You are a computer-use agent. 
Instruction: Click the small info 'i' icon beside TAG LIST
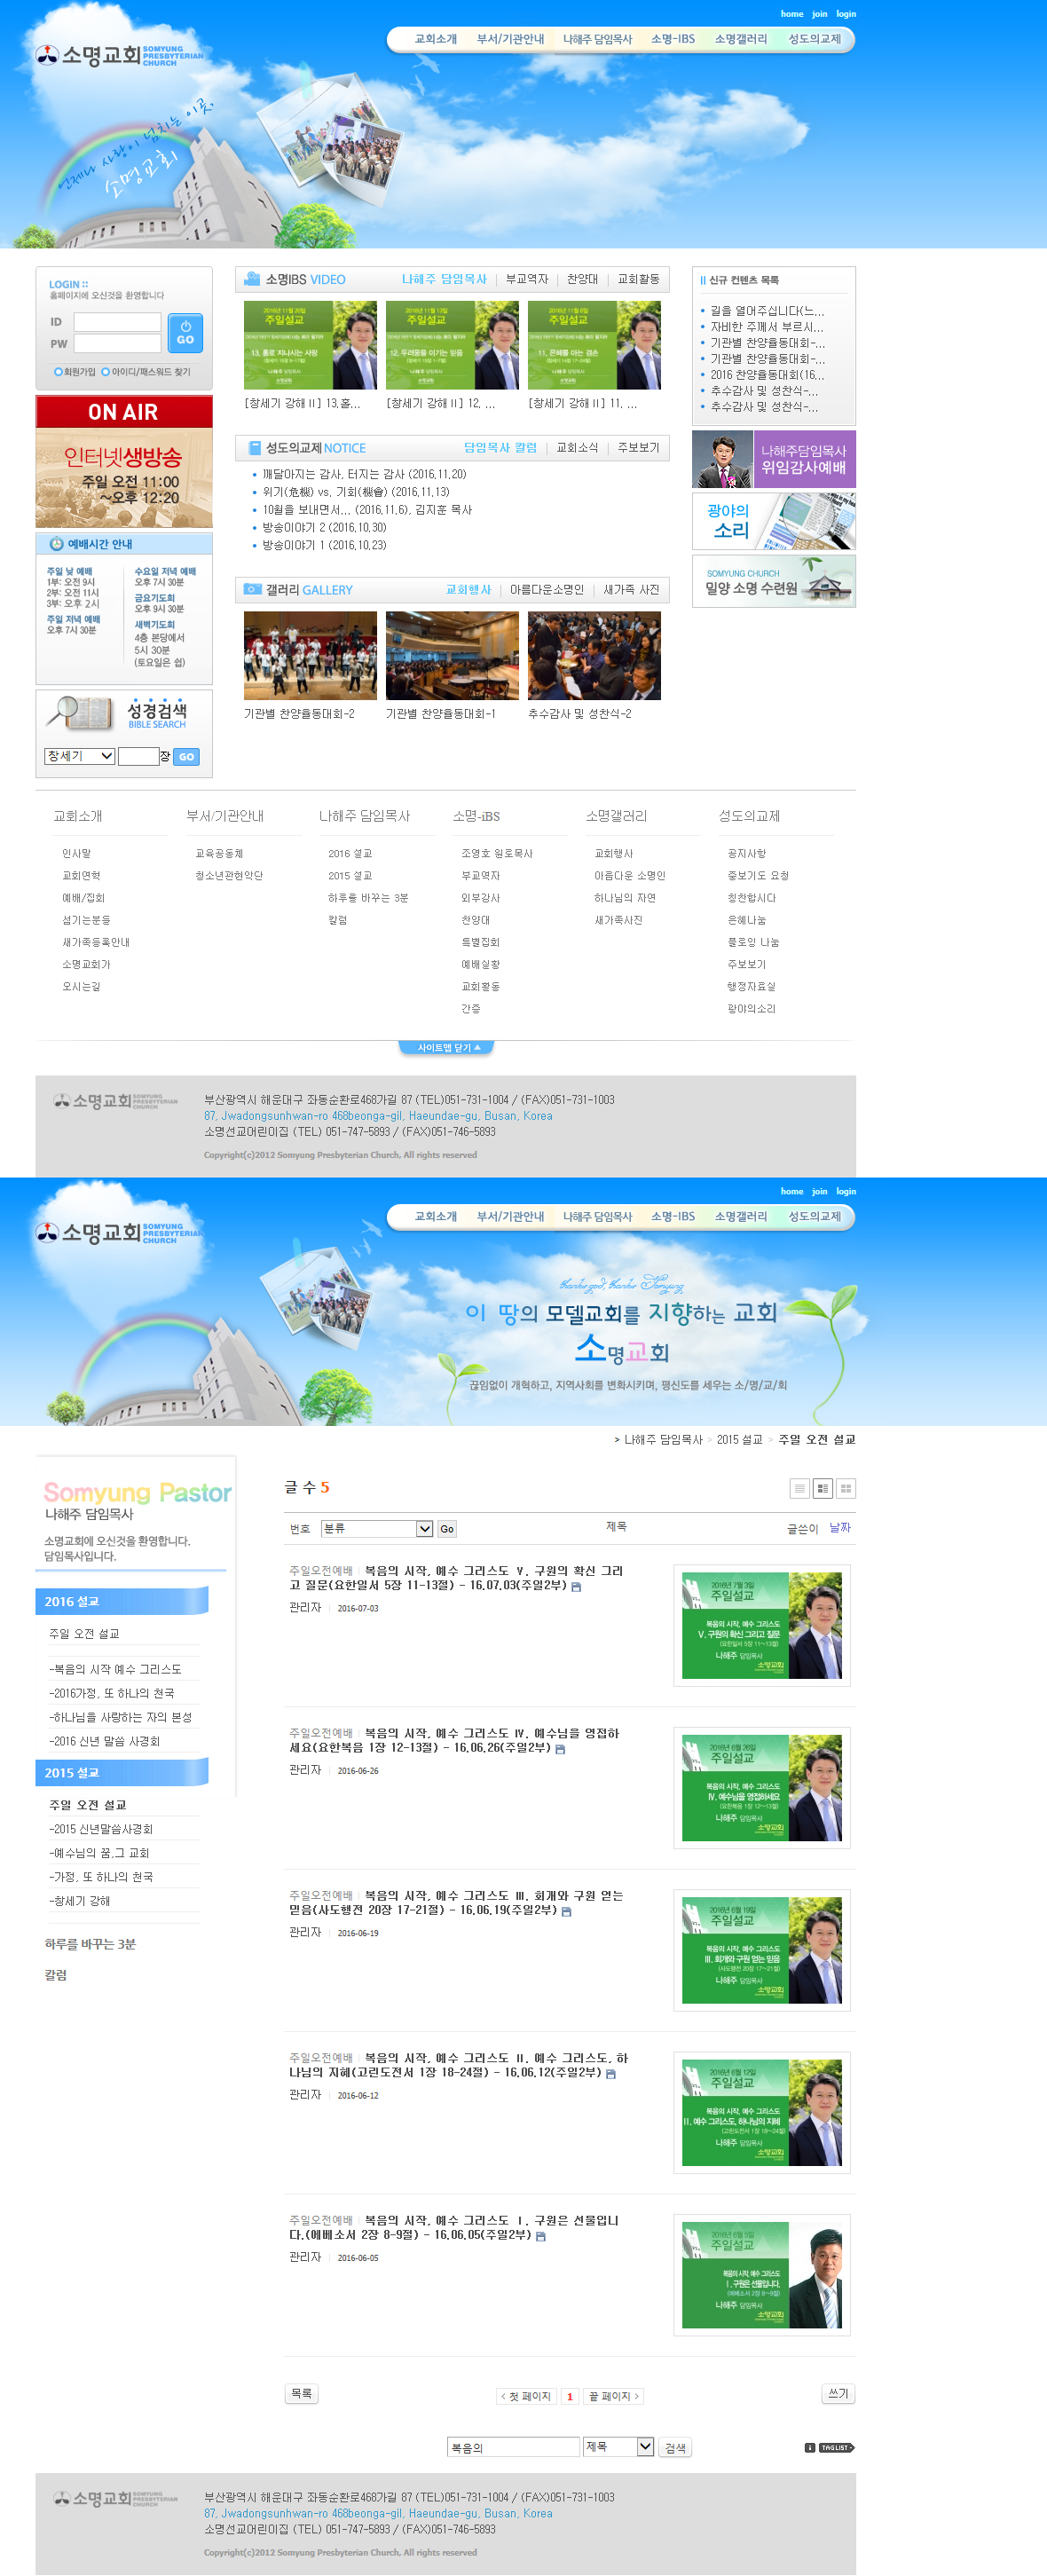pos(810,2448)
